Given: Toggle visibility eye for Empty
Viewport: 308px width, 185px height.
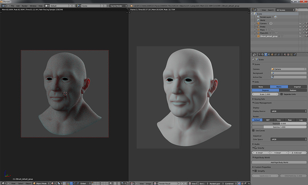Looking at the screenshot, I should click(300, 27).
